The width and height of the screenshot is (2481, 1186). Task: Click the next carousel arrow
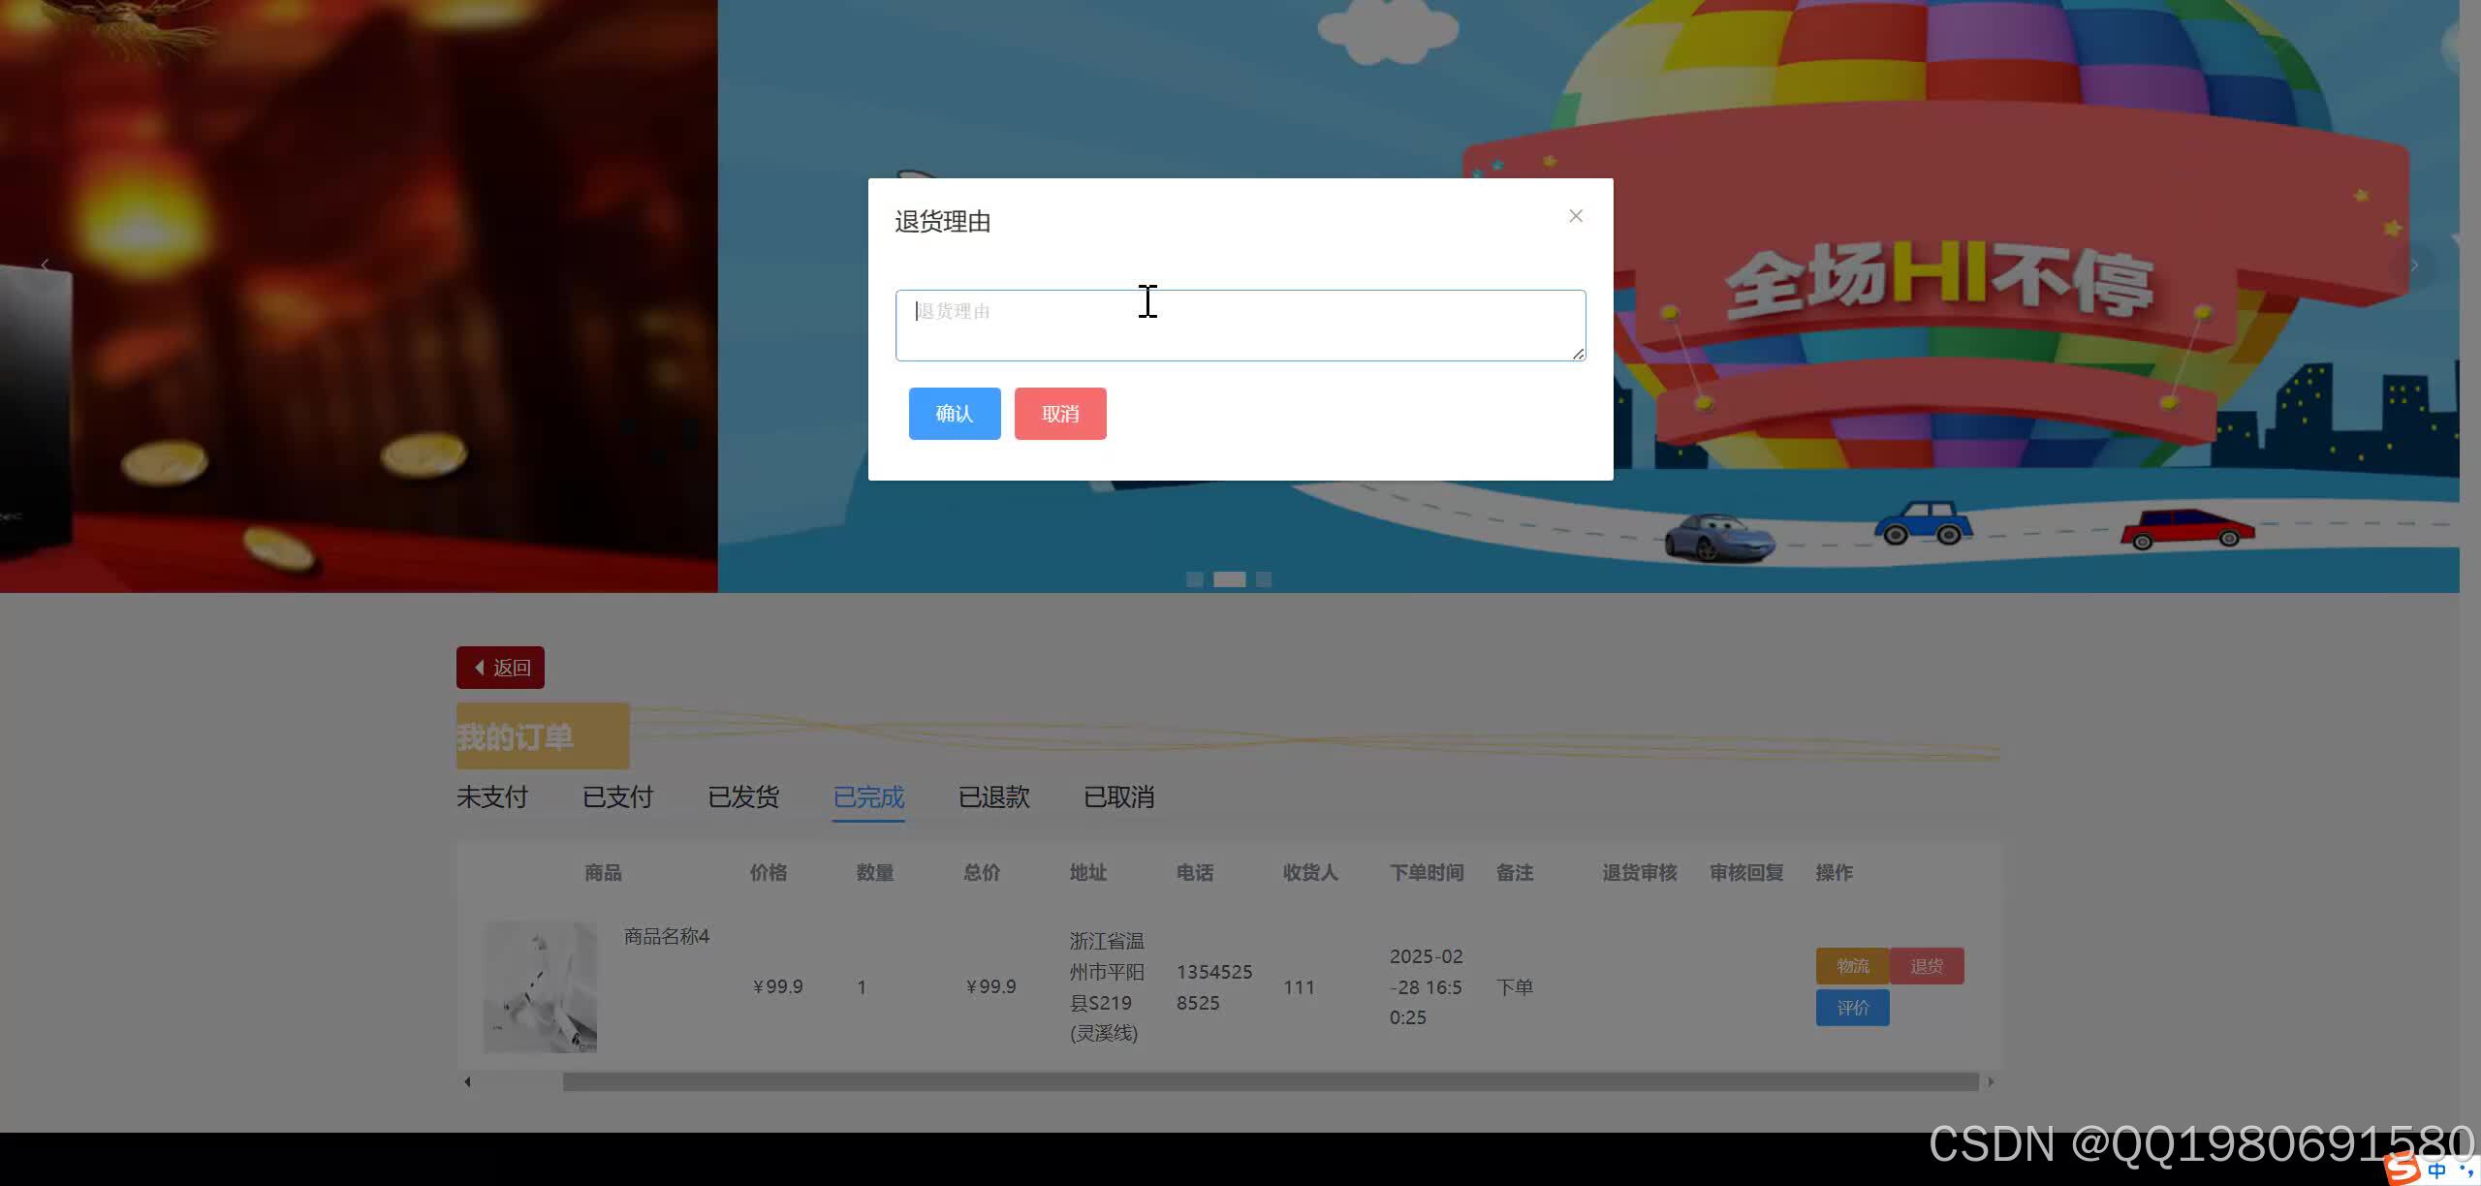[x=2413, y=265]
